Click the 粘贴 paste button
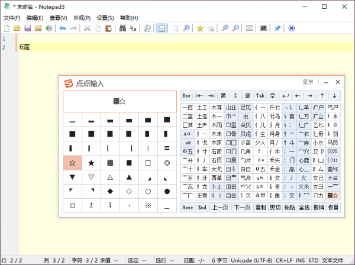 pos(289,208)
